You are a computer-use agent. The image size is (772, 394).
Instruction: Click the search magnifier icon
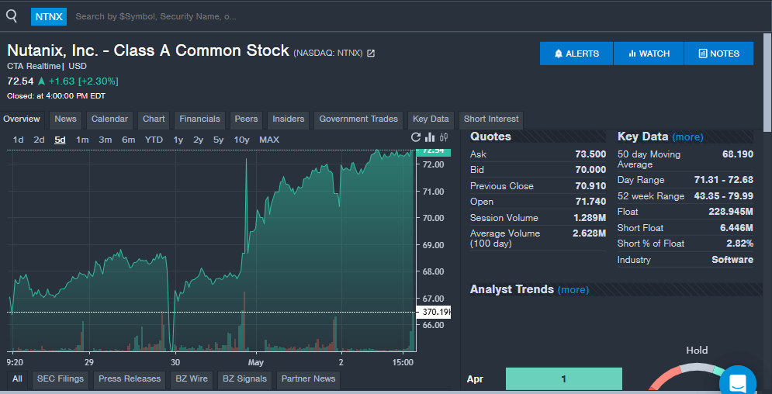[x=12, y=16]
